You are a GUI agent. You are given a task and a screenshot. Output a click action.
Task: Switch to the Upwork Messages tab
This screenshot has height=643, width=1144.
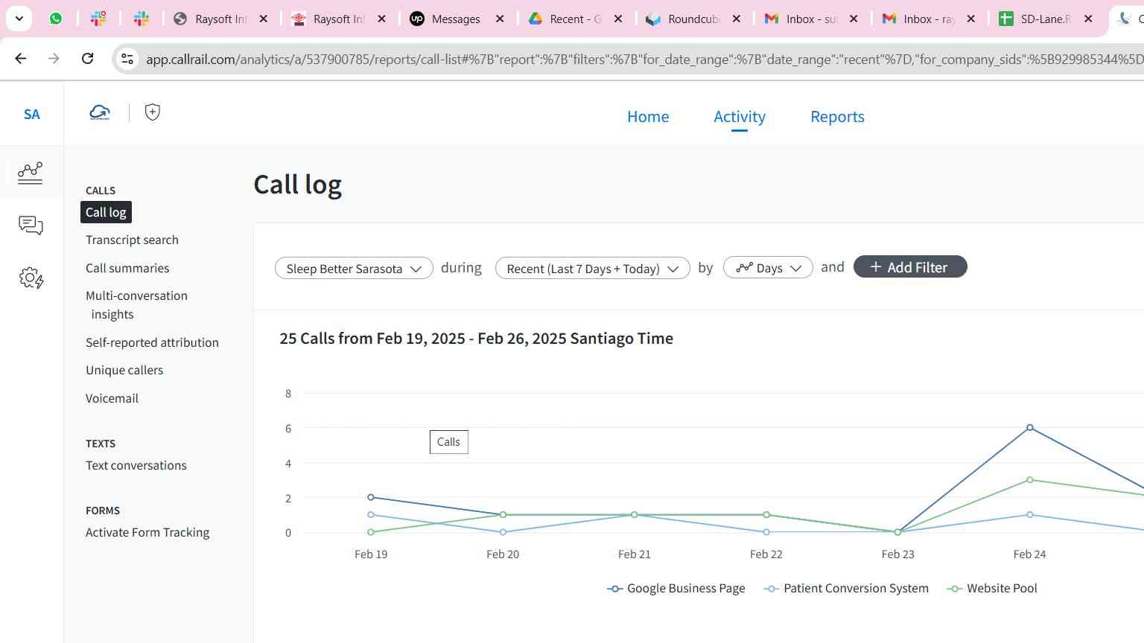[445, 19]
